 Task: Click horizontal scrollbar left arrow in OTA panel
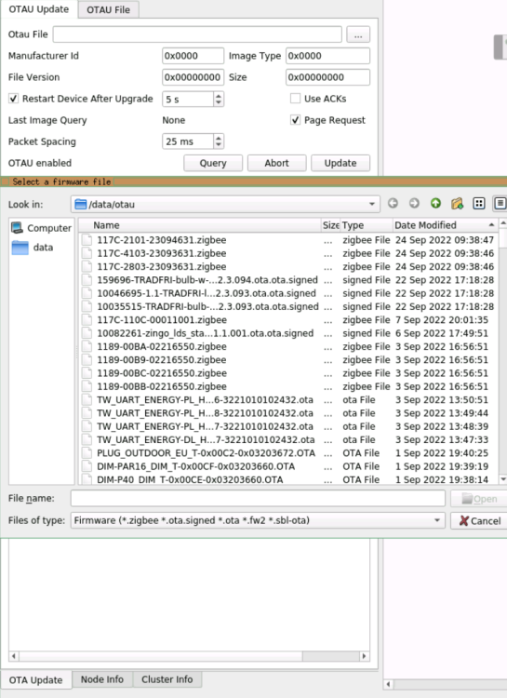[x=14, y=656]
